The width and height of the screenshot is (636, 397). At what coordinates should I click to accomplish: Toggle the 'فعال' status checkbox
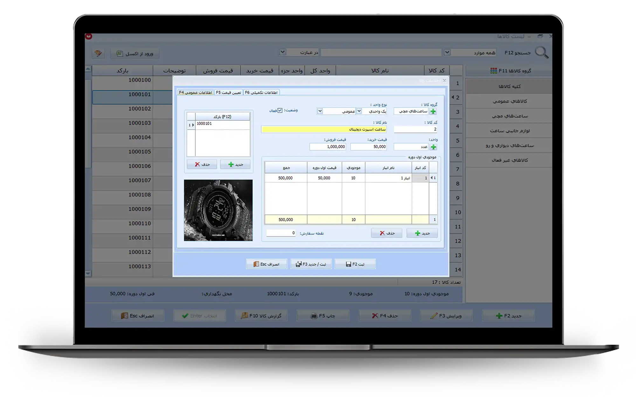coord(280,110)
